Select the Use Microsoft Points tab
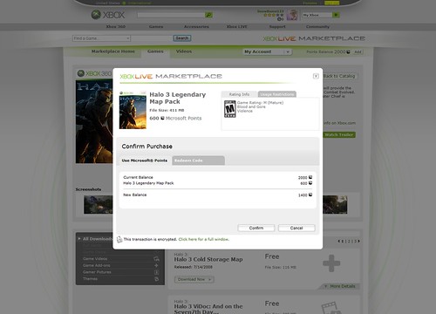 point(145,160)
